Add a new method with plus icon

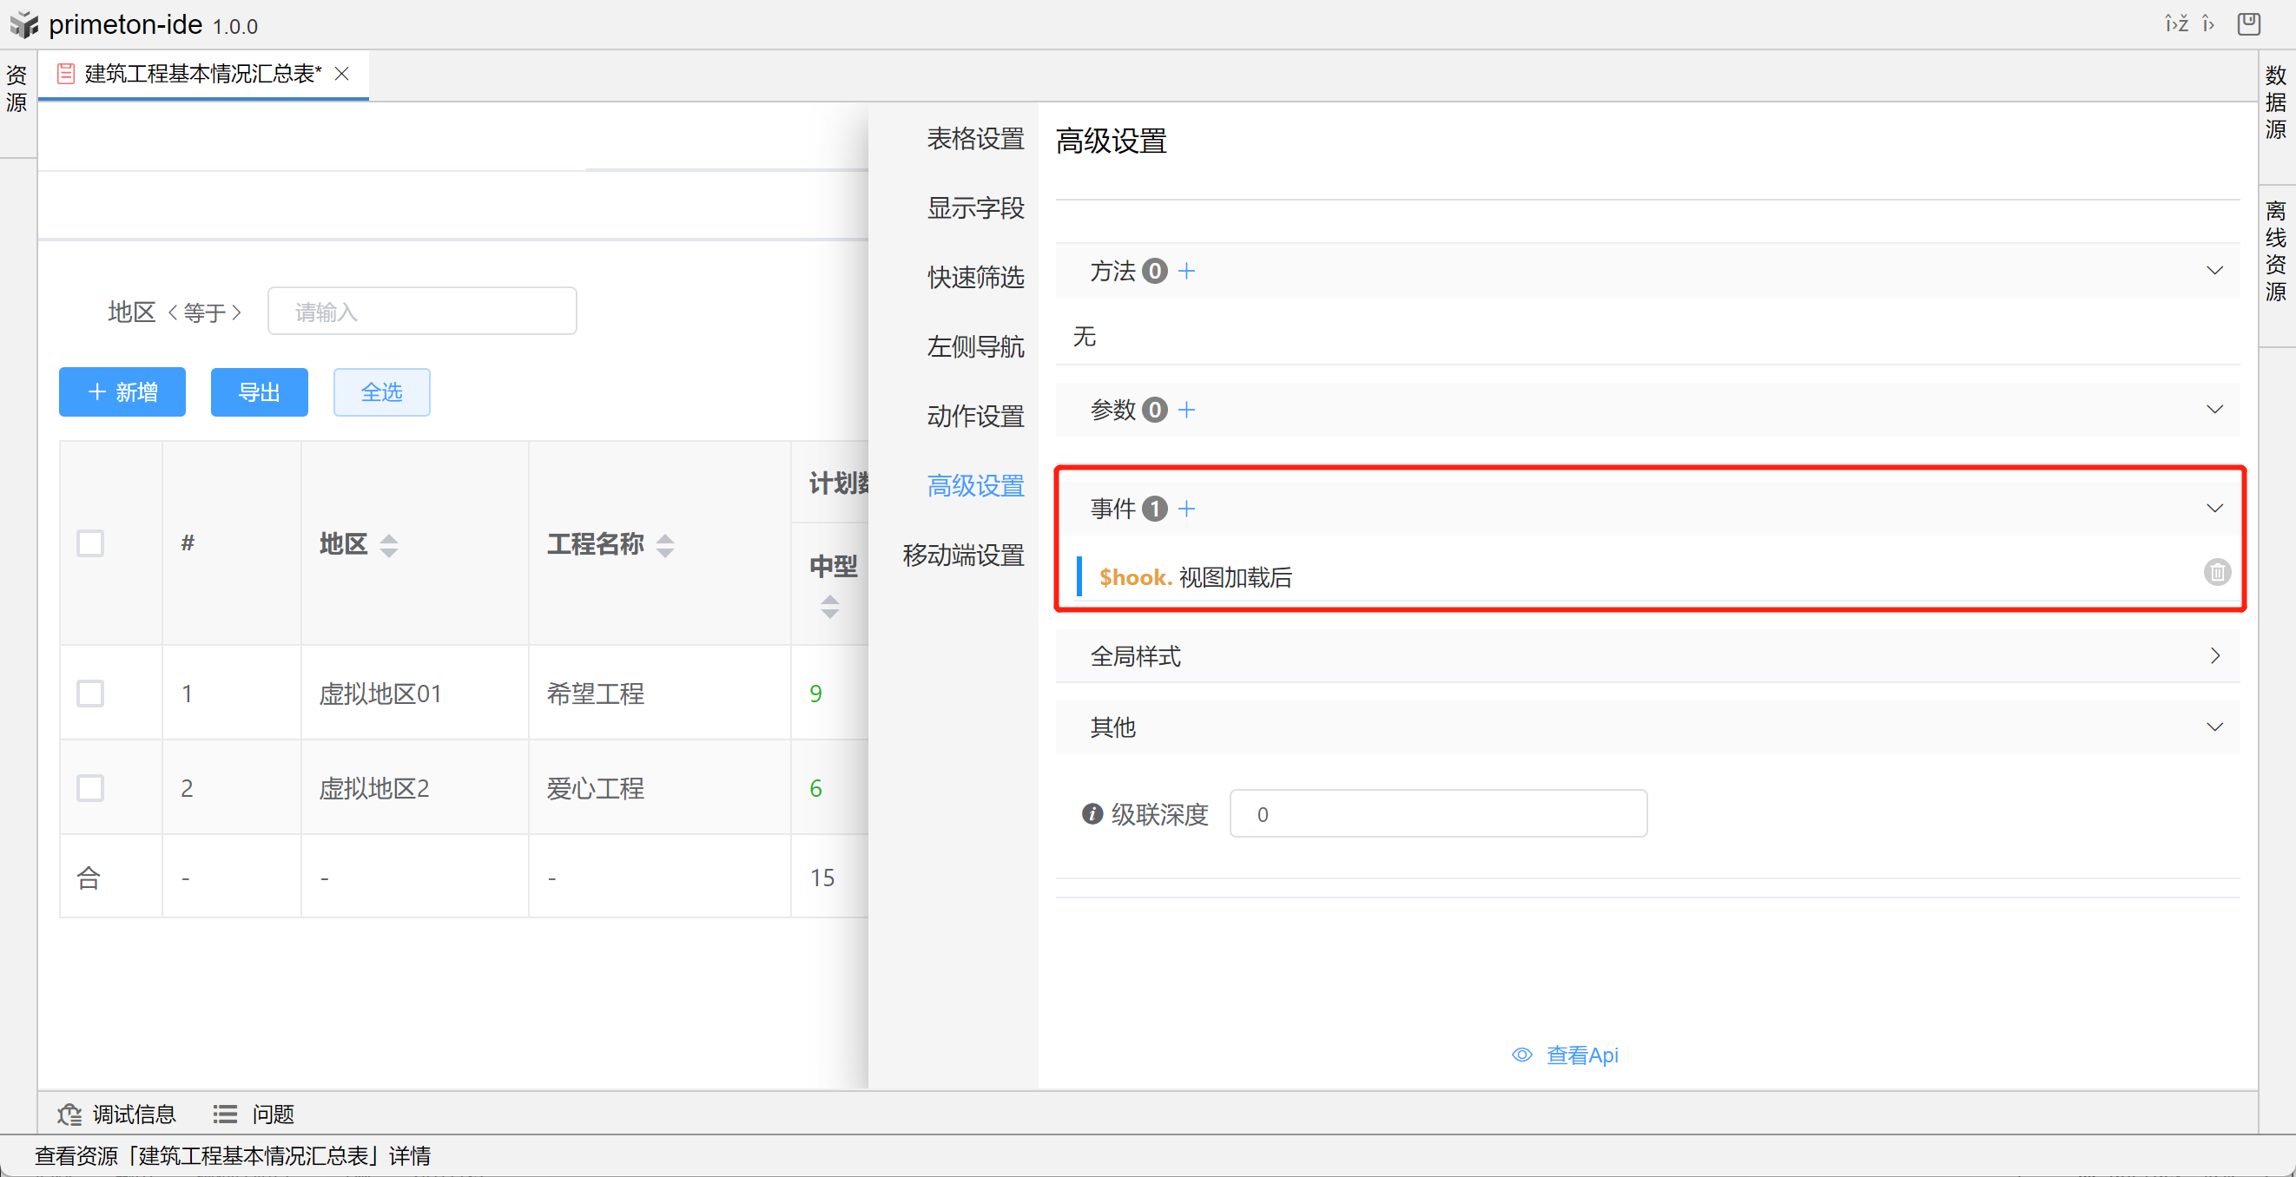point(1186,271)
